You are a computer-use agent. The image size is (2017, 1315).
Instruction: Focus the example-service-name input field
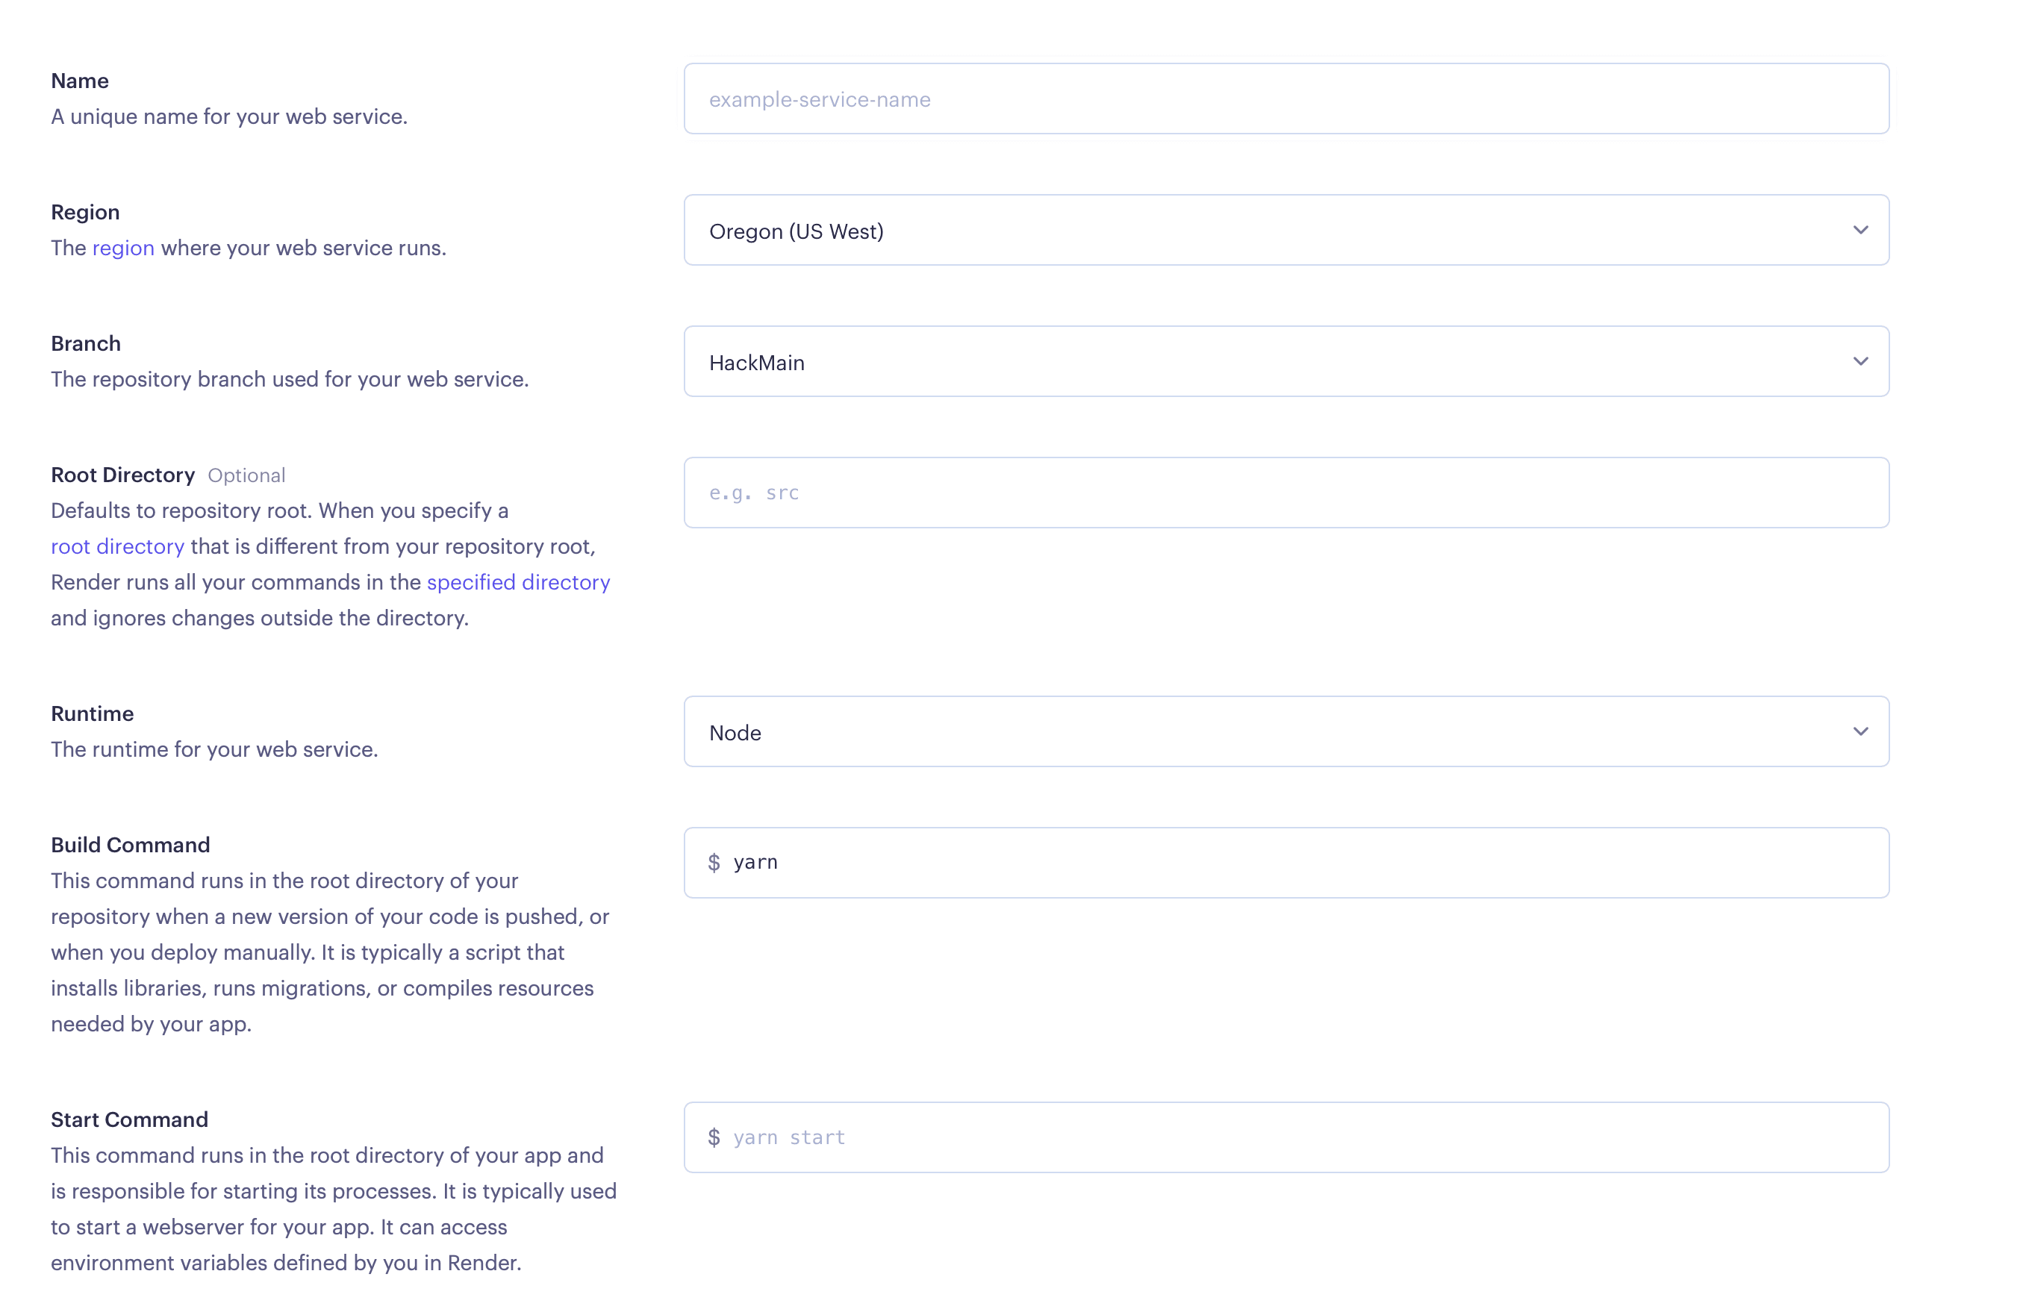1285,99
